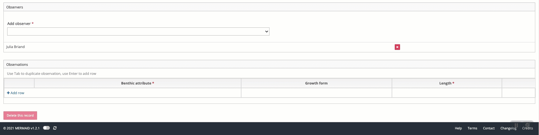This screenshot has width=539, height=135.
Task: Remove observer Julia Briand with red X
Action: [x=397, y=47]
